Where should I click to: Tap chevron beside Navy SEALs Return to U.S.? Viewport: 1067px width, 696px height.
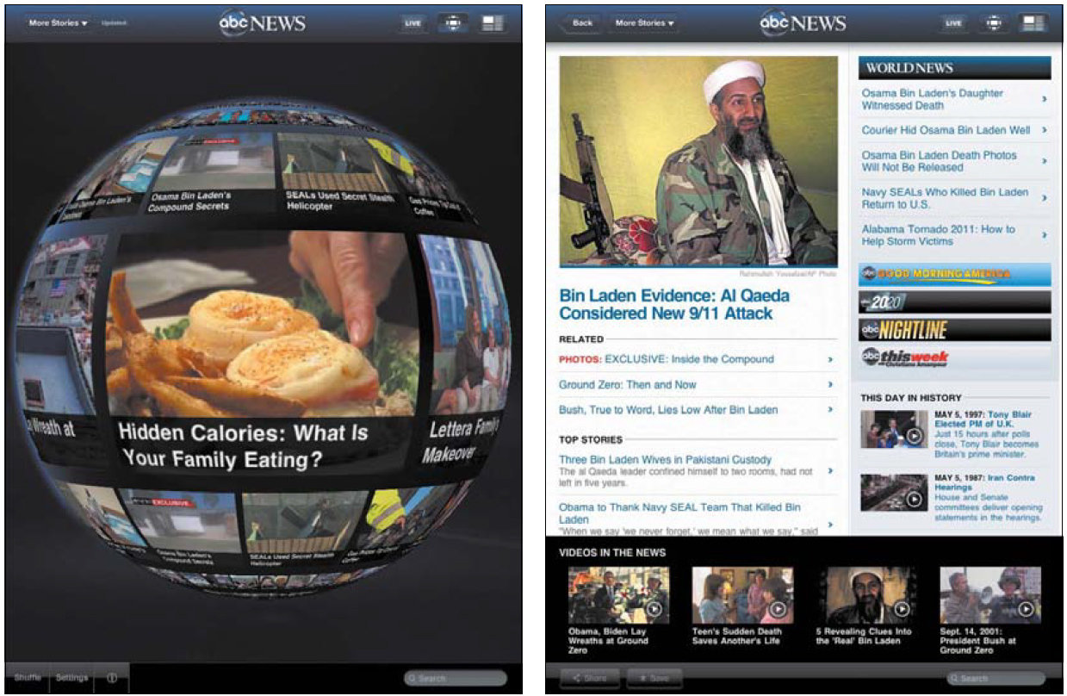(x=1045, y=198)
